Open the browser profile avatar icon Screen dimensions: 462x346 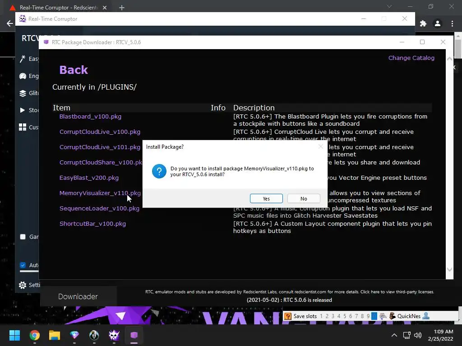point(438,23)
